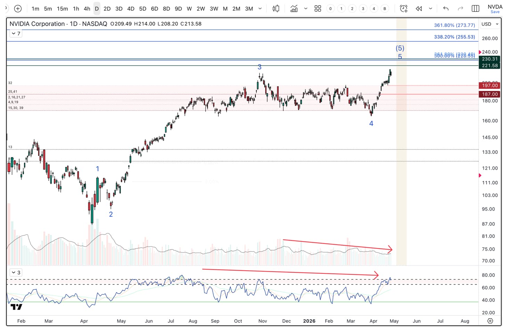
Task: Collapse the lower pane legend showing 3
Action: click(16, 273)
